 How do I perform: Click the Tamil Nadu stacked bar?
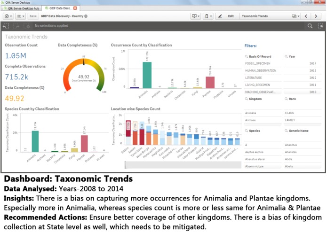[x=142, y=133]
